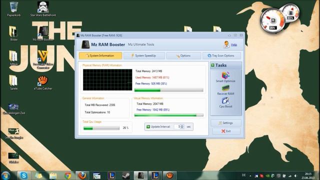Click the green Update Interval icon
320x180 pixels.
point(148,126)
